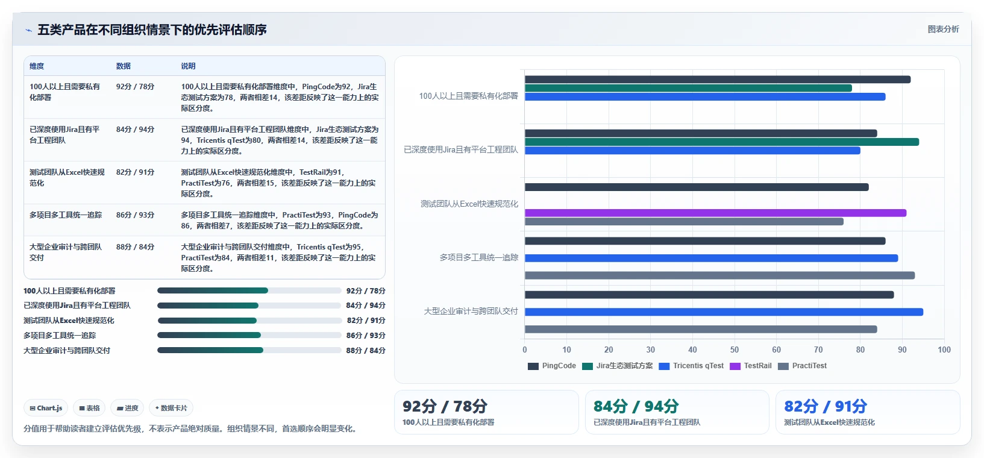
Task: Click the 数据卡片 tag chip
Action: click(x=171, y=408)
